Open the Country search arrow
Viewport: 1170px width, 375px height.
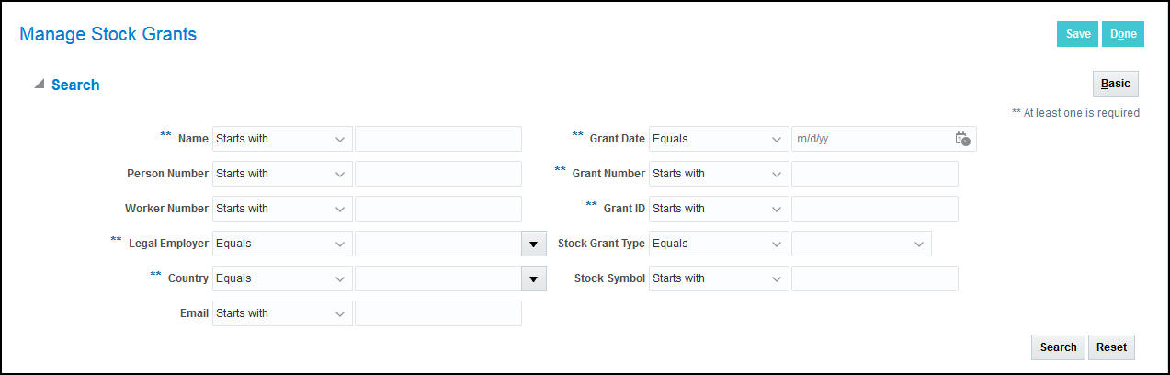534,278
